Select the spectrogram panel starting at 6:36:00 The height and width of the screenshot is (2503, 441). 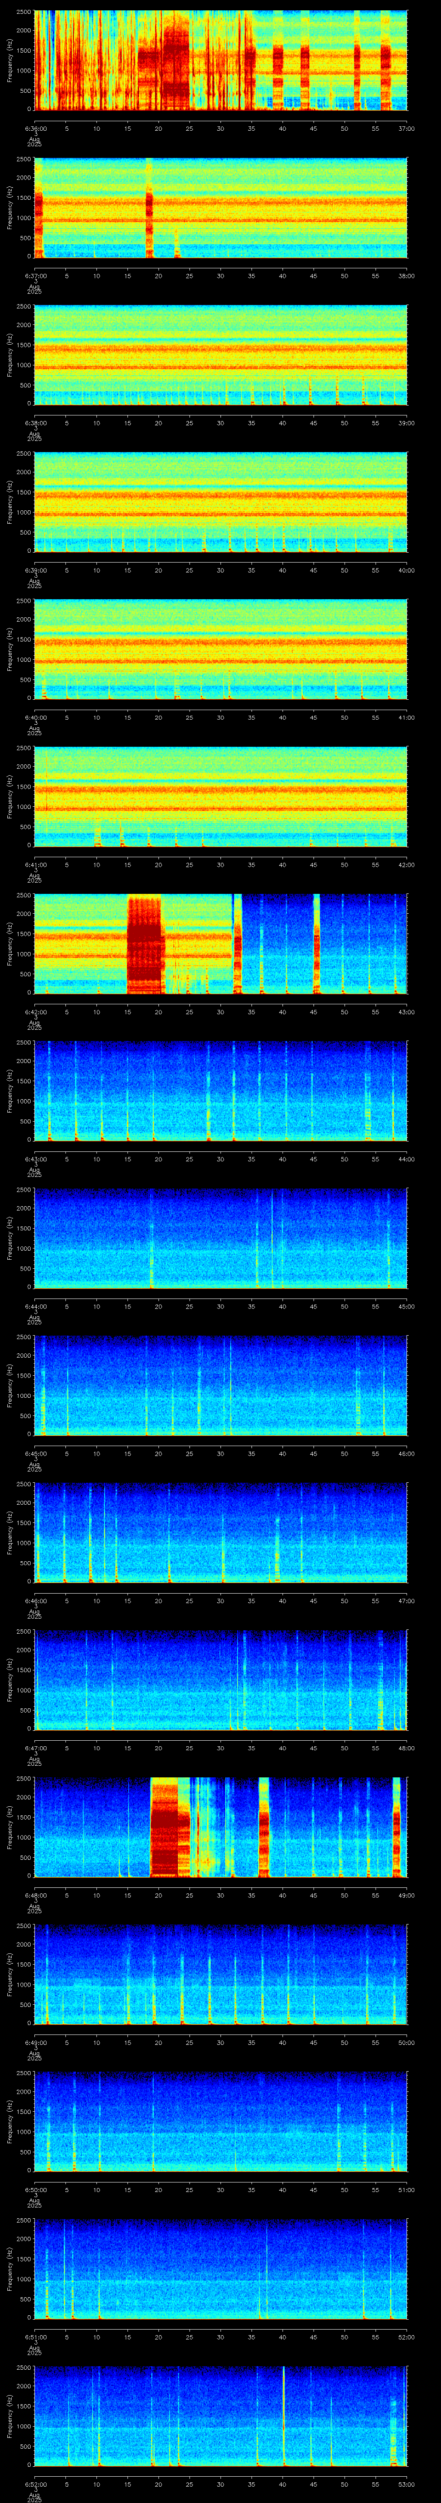click(220, 60)
